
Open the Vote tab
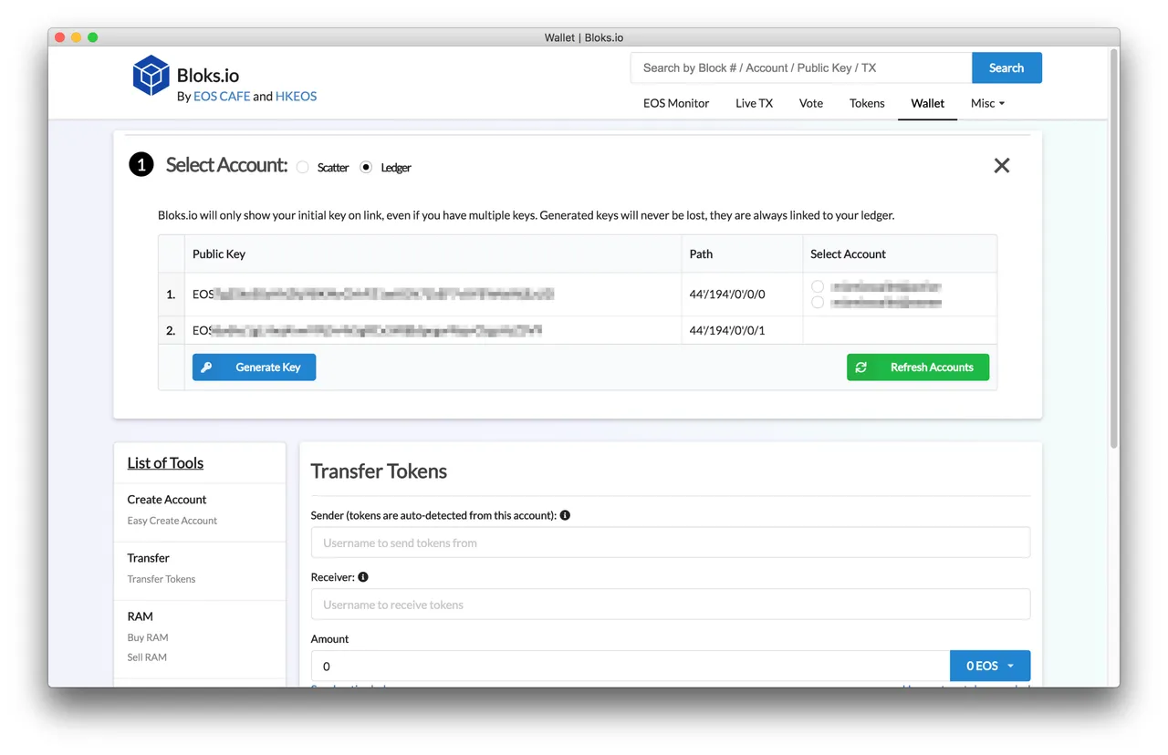(x=811, y=103)
